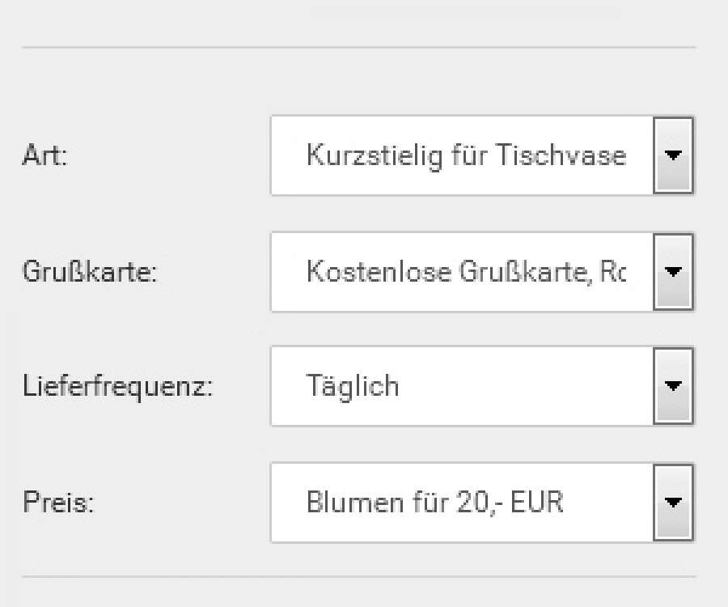The width and height of the screenshot is (728, 607).
Task: Click the 'Blumen für 20,- EUR' text value
Action: click(x=434, y=503)
